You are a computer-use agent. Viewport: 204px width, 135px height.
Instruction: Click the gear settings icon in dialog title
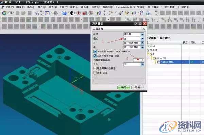(140, 23)
